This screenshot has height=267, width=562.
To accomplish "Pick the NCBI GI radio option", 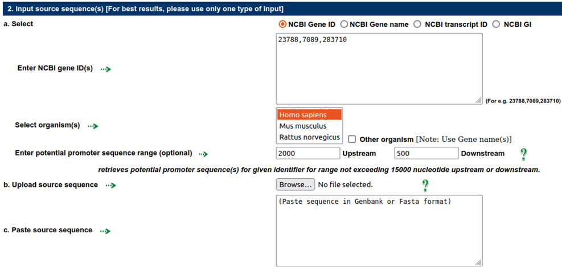I will (496, 24).
